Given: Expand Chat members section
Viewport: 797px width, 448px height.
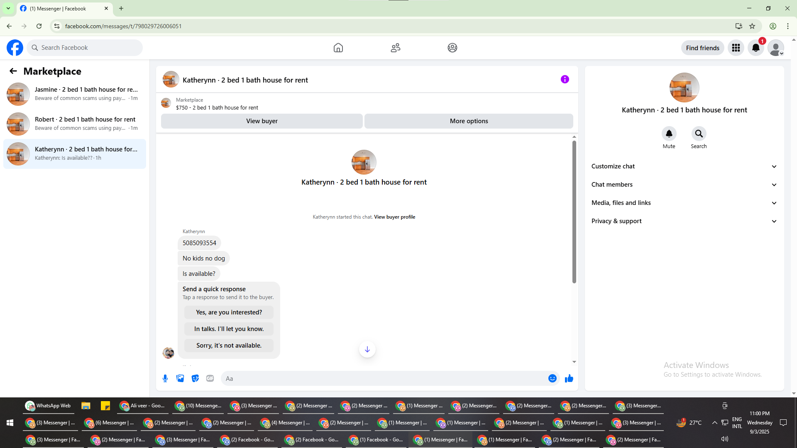Looking at the screenshot, I should (684, 185).
